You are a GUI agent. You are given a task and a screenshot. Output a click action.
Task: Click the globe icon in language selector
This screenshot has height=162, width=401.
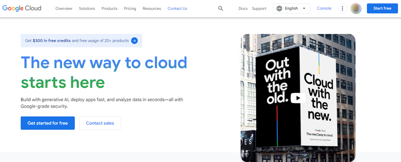(x=280, y=8)
